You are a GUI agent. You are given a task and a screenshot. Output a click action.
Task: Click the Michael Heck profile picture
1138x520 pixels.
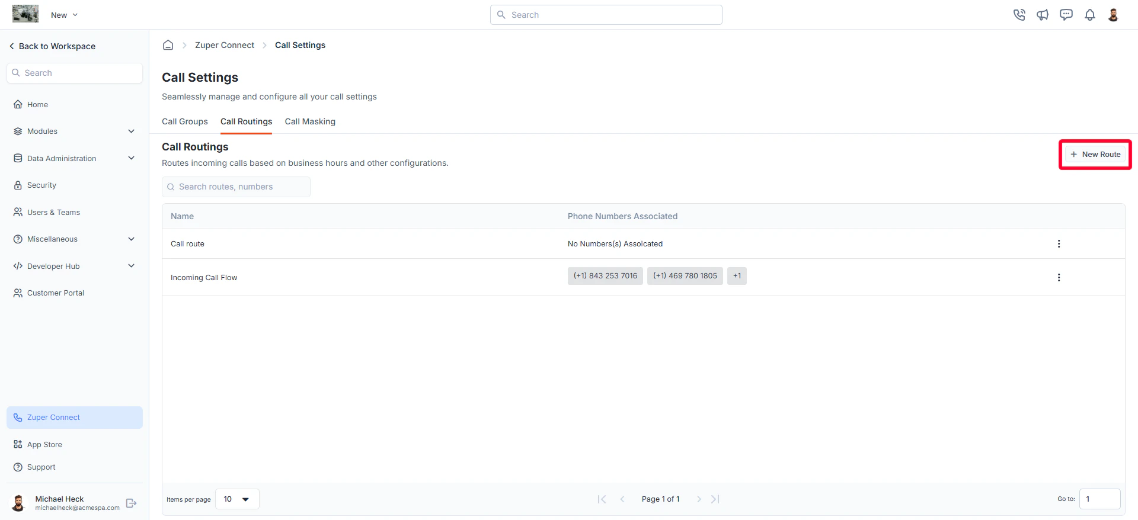19,503
